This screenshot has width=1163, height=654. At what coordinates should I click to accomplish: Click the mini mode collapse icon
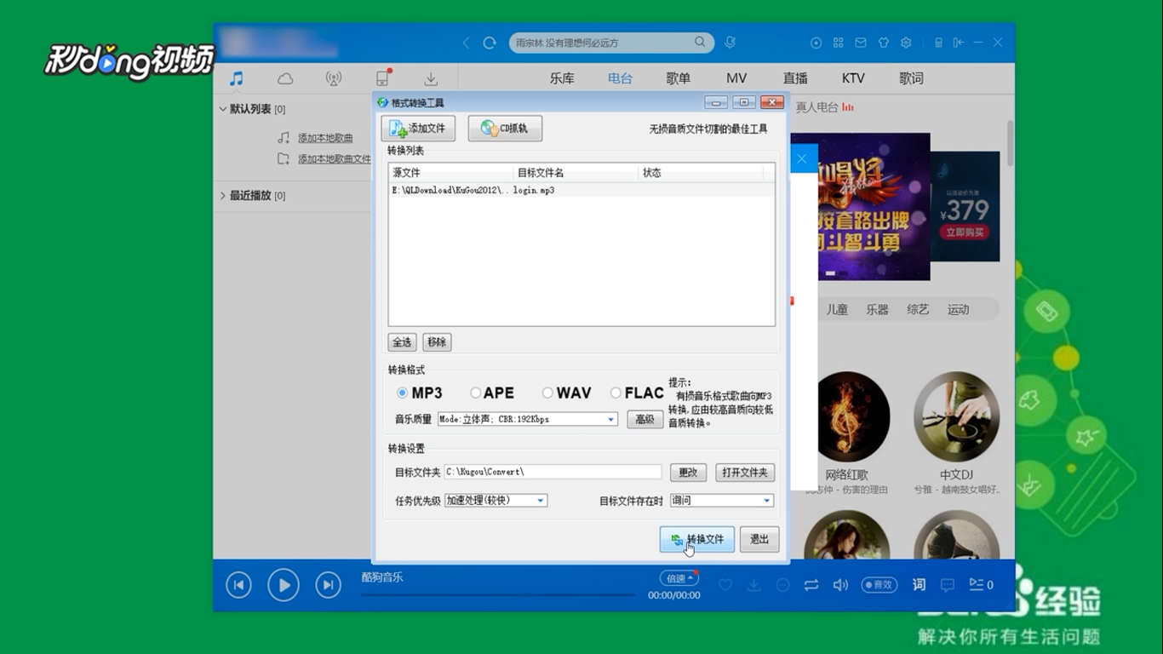(958, 43)
